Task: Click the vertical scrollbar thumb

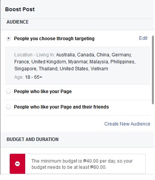Action: (153, 70)
